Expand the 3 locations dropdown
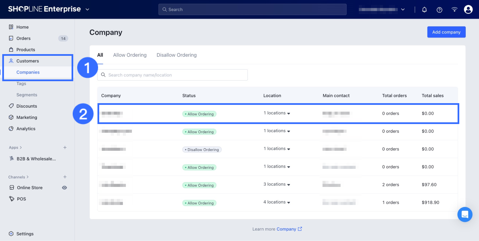 point(277,184)
